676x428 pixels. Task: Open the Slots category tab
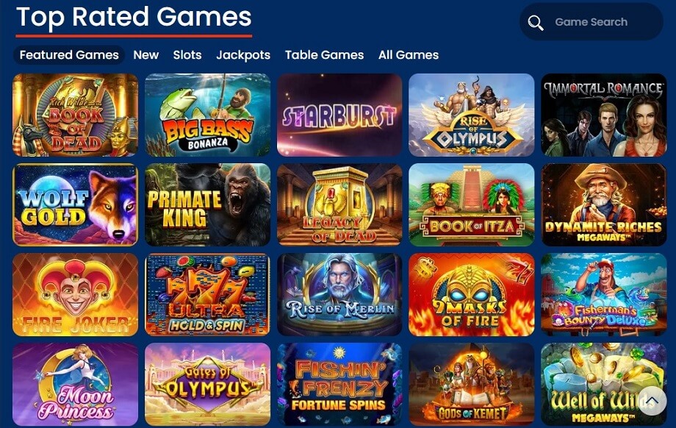(187, 55)
